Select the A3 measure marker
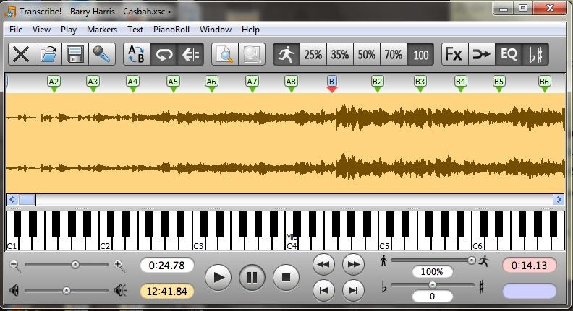This screenshot has width=573, height=311. [x=93, y=83]
